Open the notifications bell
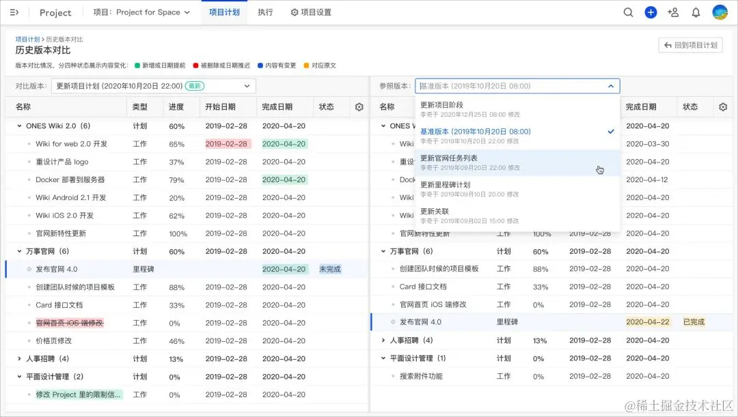 coord(696,12)
